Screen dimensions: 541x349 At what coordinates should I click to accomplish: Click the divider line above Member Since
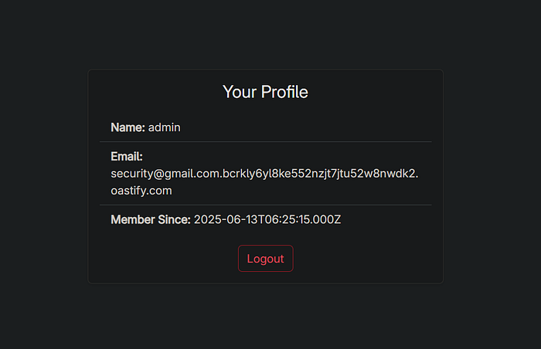(x=265, y=205)
